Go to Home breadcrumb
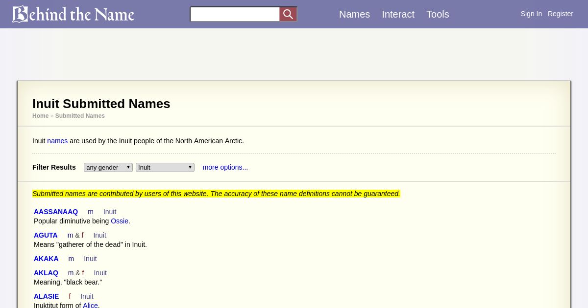The image size is (588, 308). [x=40, y=116]
